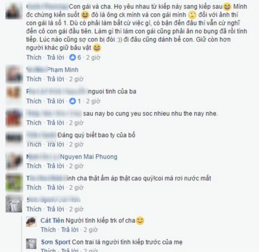Image resolution: width=259 pixels, height=252 pixels.
Task: Open the first commenter's profile picture
Action: pos(14,11)
